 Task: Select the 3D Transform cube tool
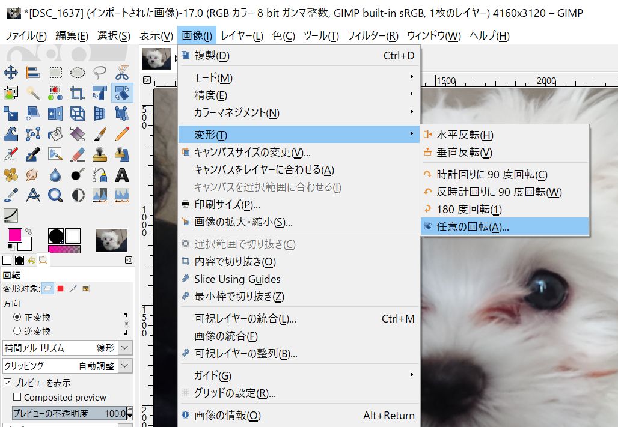pyautogui.click(x=77, y=114)
